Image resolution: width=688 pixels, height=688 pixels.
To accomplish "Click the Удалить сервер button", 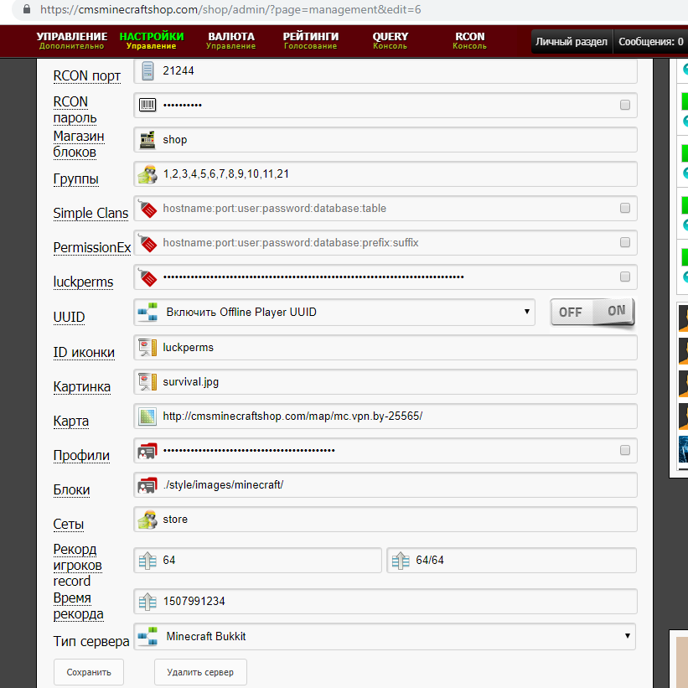I will click(200, 672).
